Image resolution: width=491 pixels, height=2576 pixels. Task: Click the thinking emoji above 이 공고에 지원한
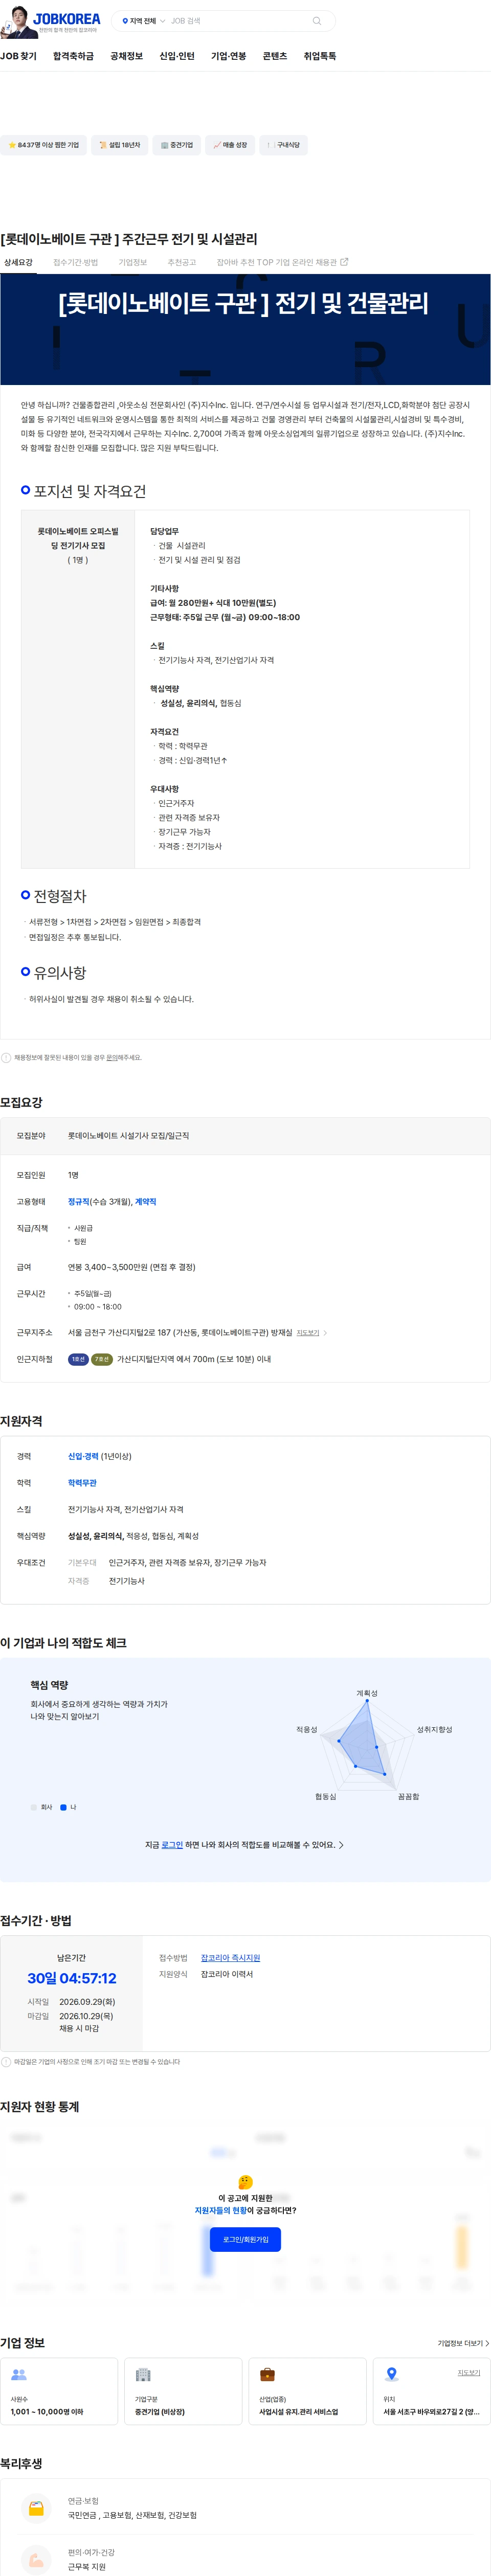tap(245, 2181)
